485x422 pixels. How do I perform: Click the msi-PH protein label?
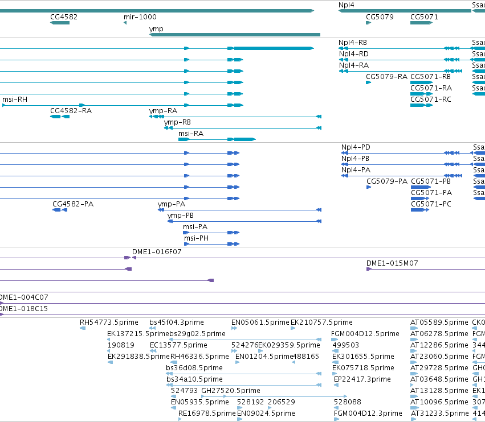tap(196, 238)
